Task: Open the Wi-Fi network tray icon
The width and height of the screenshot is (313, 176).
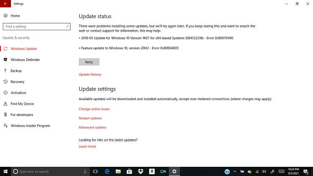Action: (257, 171)
